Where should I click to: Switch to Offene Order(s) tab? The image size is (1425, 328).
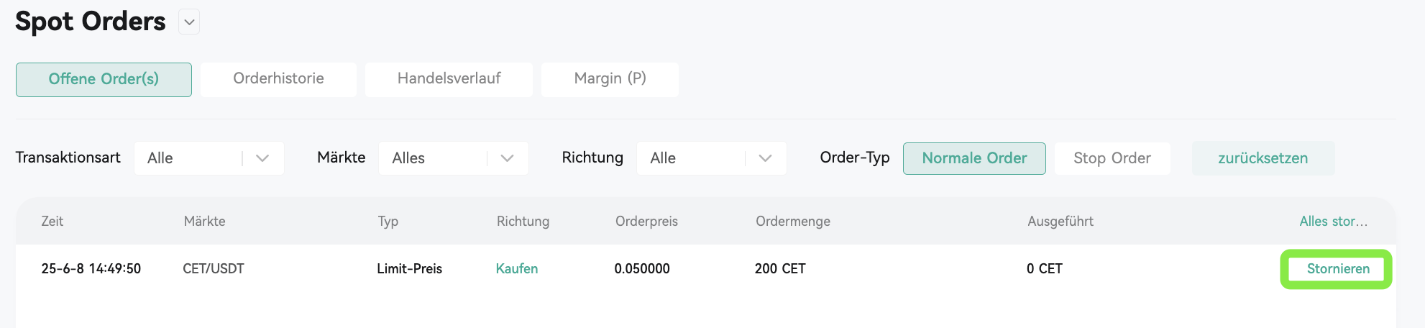click(x=104, y=79)
